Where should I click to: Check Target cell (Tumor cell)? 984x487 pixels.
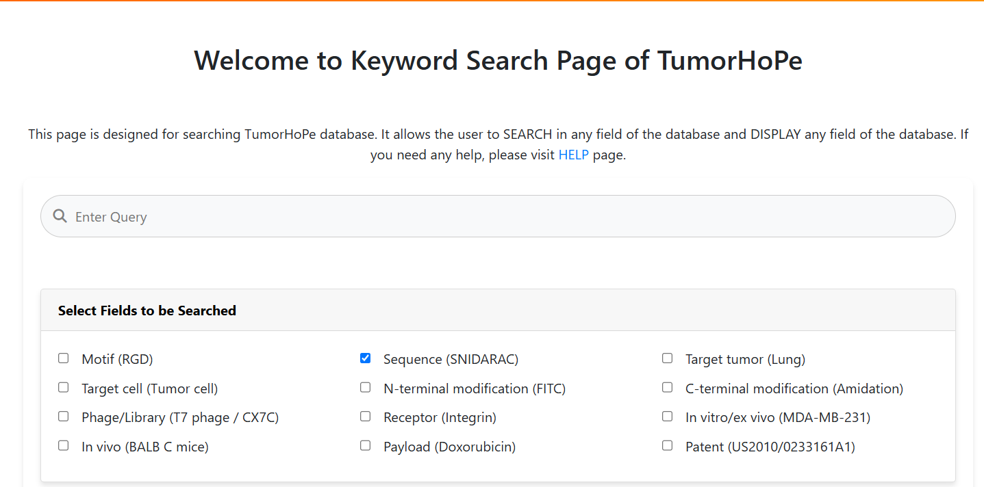[63, 387]
